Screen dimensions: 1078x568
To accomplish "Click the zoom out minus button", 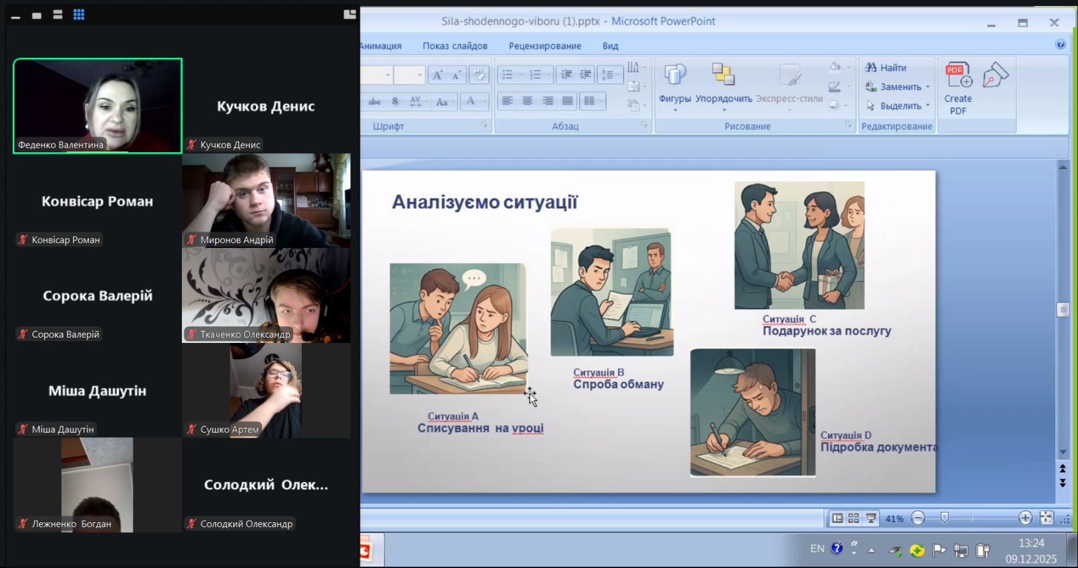I will [918, 518].
